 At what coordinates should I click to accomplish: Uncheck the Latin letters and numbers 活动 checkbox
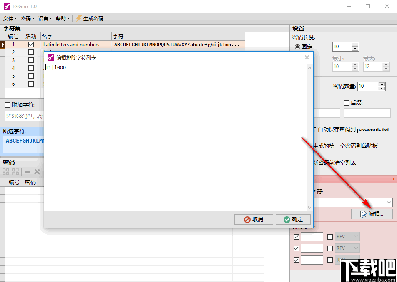31,45
